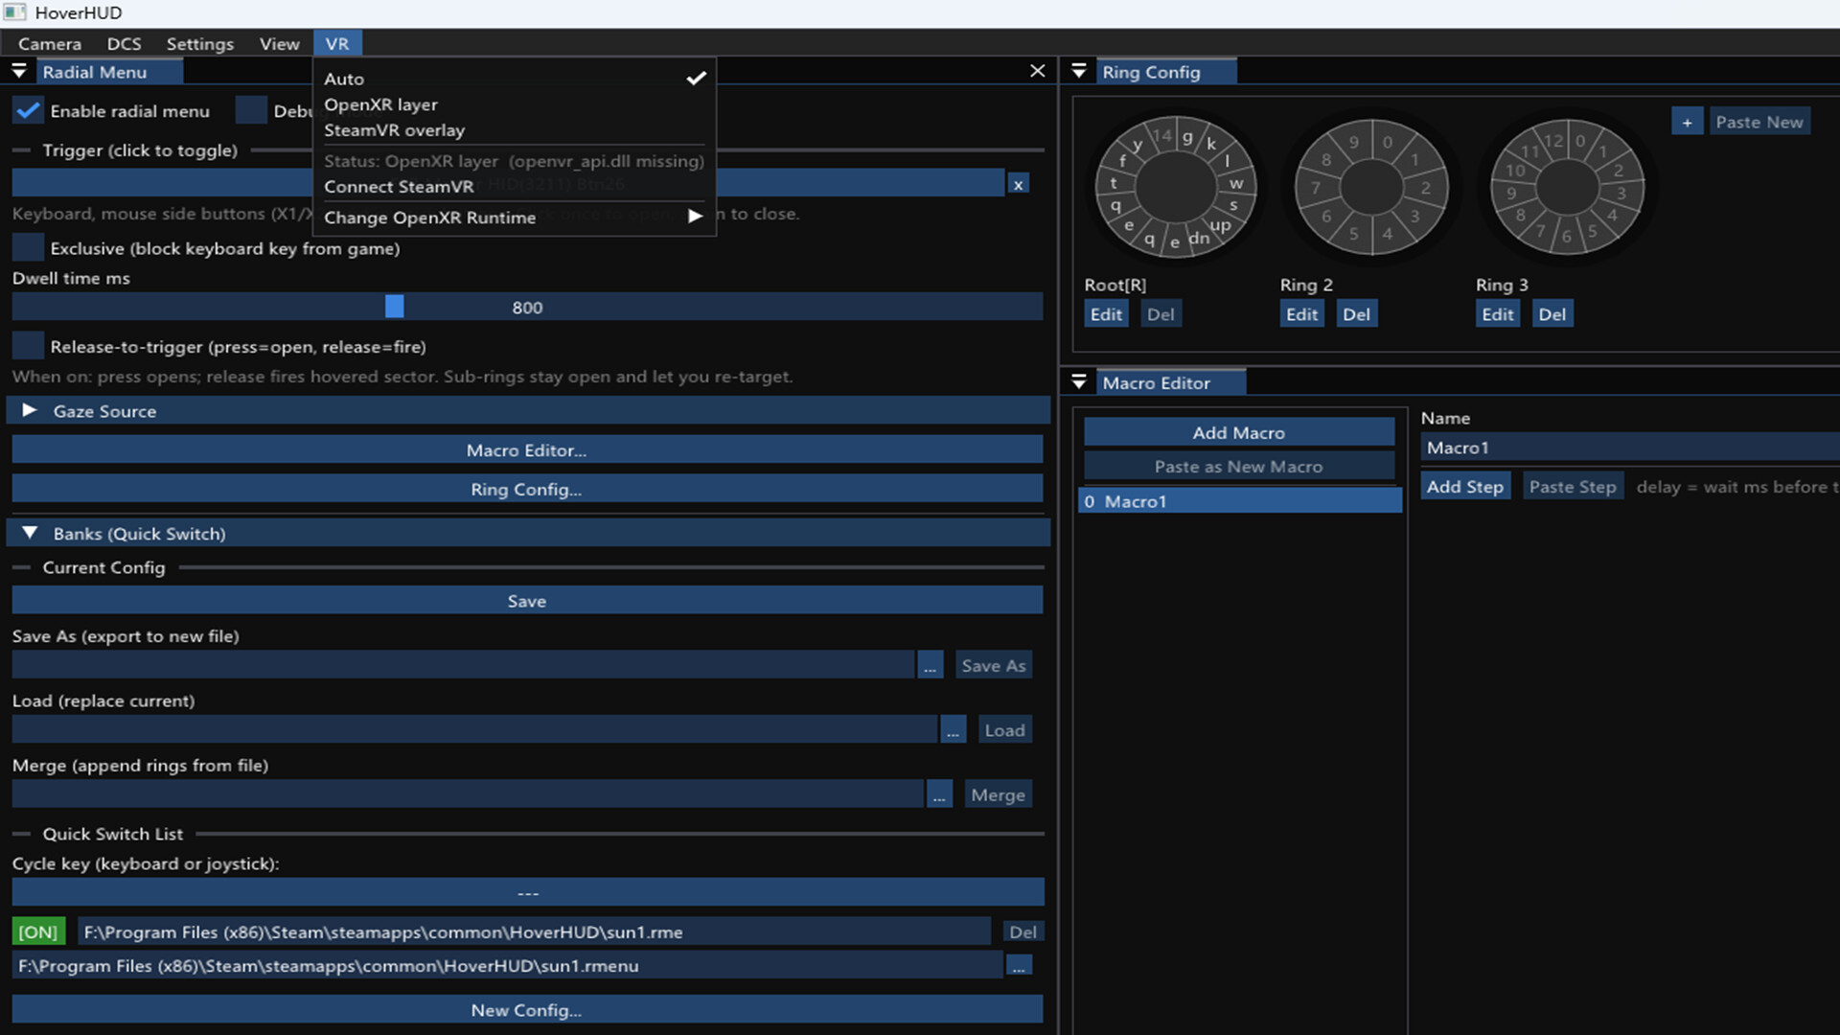Screen dimensions: 1840x1035
Task: Collapse the Radial Menu panel triangle
Action: (18, 71)
